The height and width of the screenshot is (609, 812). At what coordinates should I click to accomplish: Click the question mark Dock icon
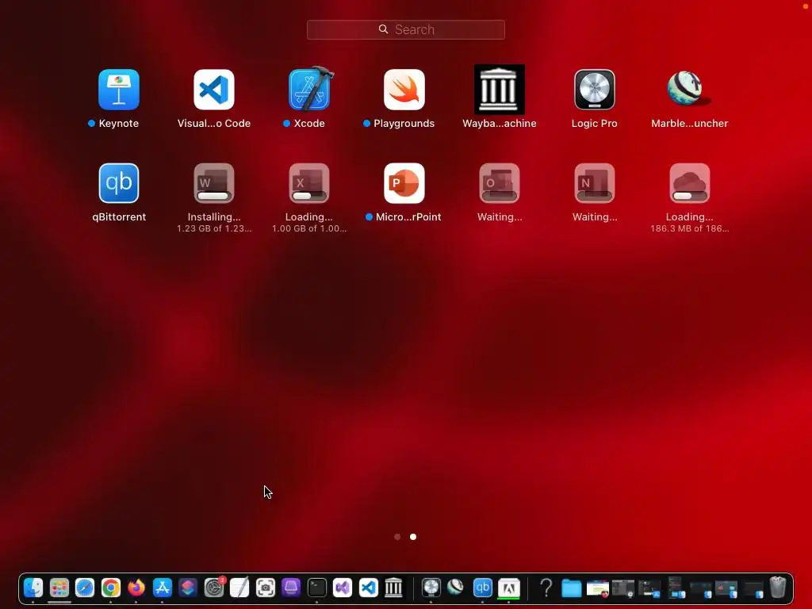tap(546, 588)
